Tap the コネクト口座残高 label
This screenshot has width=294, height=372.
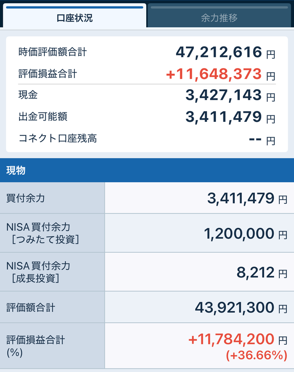(58, 138)
